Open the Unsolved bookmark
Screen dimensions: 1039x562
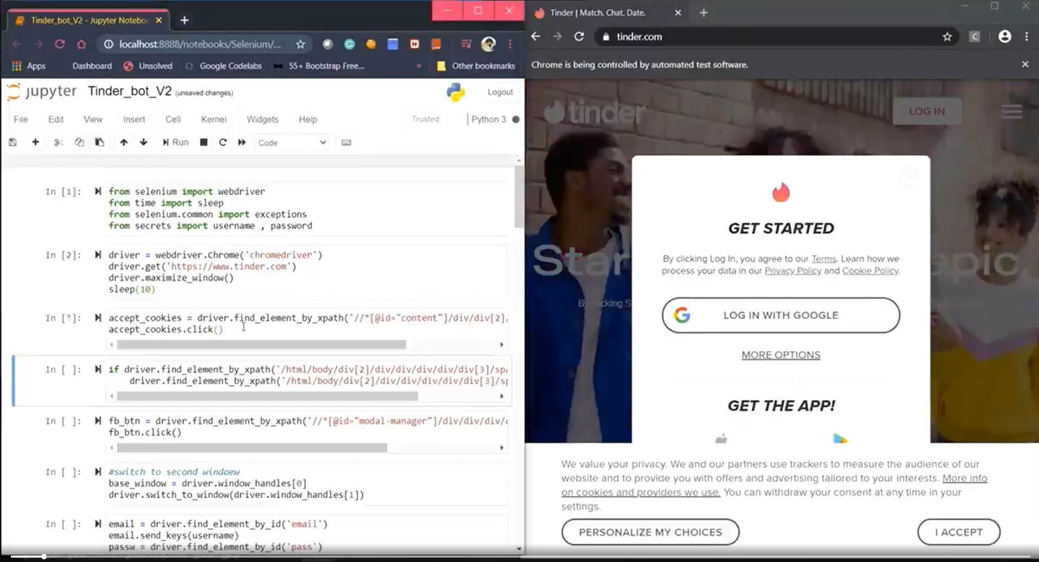(x=148, y=66)
